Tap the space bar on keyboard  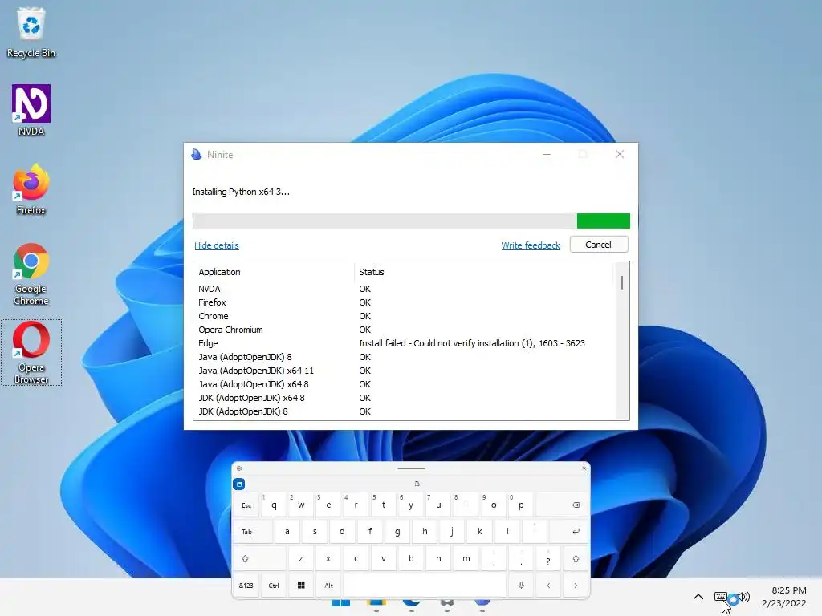pyautogui.click(x=425, y=585)
